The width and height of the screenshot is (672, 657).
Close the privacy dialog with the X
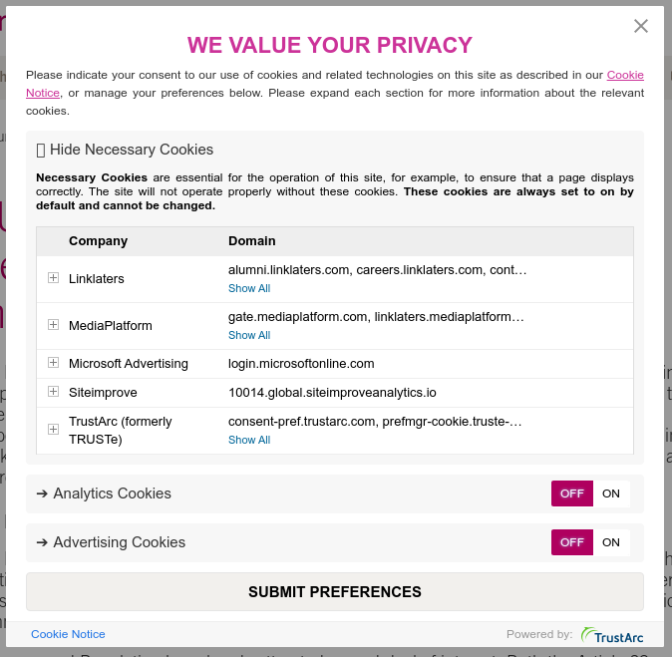point(641,26)
